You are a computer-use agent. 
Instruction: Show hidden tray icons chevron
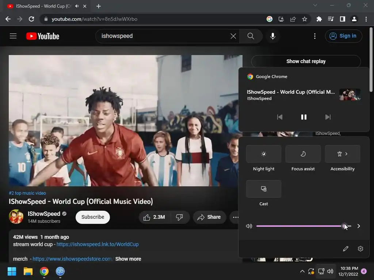pos(302,271)
